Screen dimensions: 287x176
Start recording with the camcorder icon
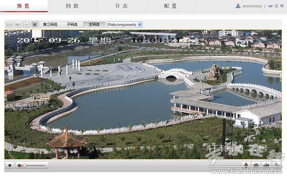pos(266,165)
